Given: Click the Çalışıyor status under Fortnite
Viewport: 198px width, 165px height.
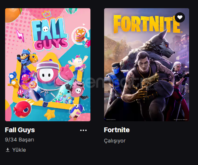Looking at the screenshot, I should point(115,141).
